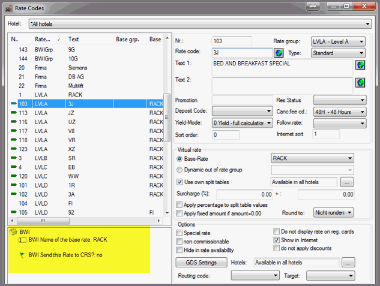380x286 pixels.
Task: Click globe translation icon beside Text 1
Action: [360, 65]
